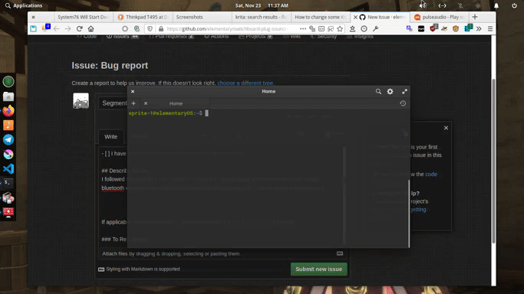524x294 pixels.
Task: Show more extensions overflow chevron
Action: pyautogui.click(x=479, y=28)
